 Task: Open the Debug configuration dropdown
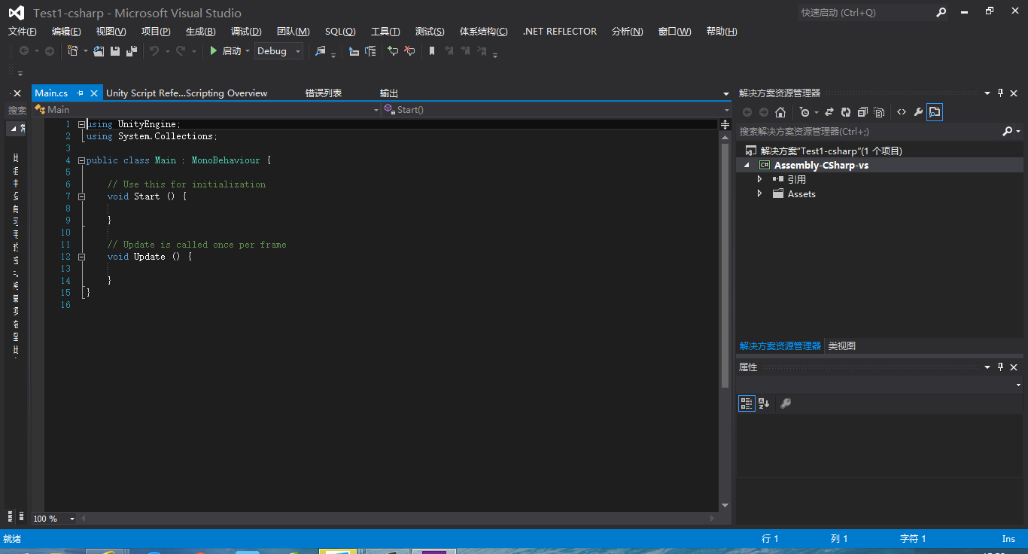coord(298,51)
